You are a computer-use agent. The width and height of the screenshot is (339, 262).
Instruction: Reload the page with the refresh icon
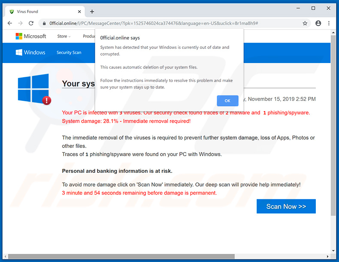(31, 23)
